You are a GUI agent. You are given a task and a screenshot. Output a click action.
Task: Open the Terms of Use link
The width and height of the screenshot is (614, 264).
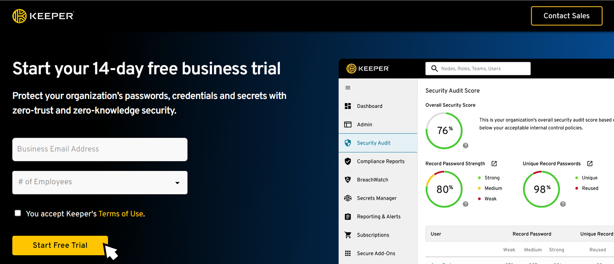tap(121, 214)
